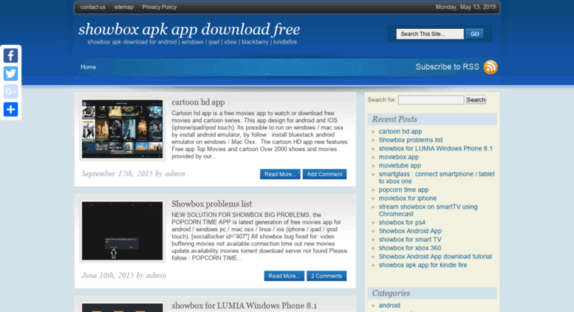
Task: Open showbox apk app for kindle fire
Action: pyautogui.click(x=423, y=266)
